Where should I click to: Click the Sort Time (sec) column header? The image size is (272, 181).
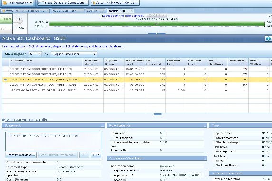196,62
